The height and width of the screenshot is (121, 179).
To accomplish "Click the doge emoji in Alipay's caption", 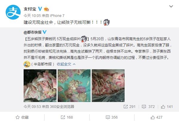I will point(106,22).
